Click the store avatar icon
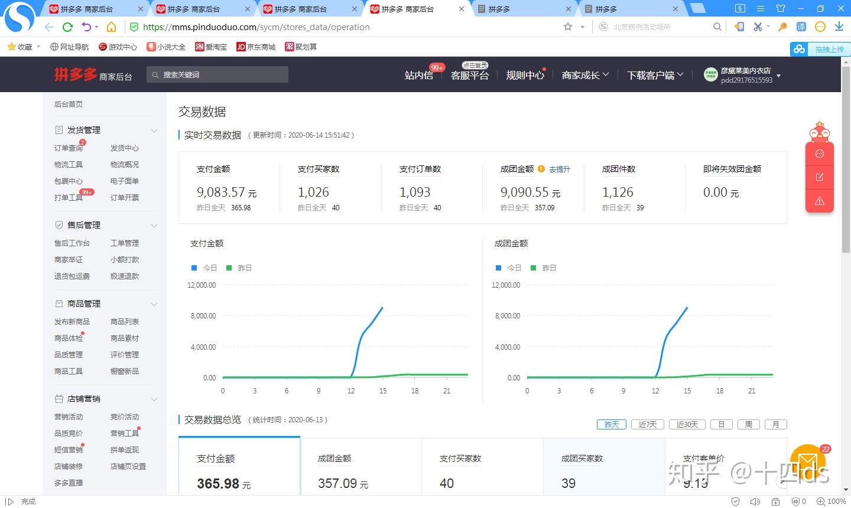Image resolution: width=851 pixels, height=508 pixels. tap(710, 74)
